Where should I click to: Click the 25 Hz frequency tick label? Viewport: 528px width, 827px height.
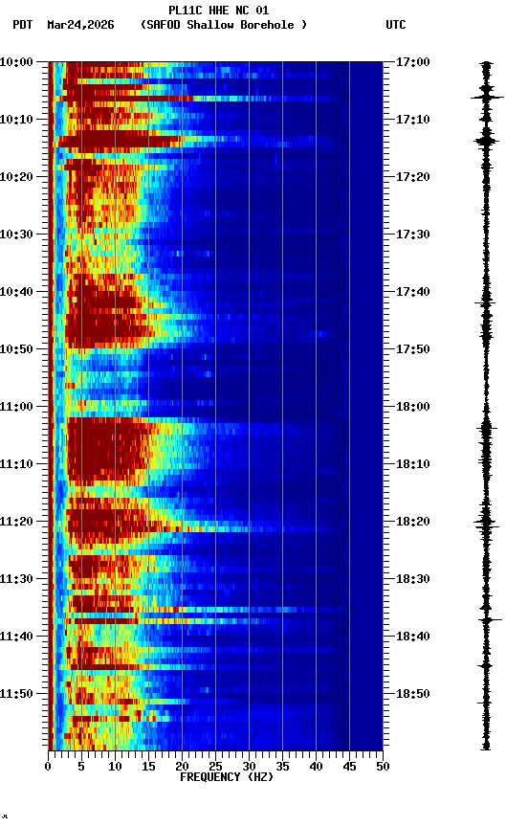click(215, 768)
